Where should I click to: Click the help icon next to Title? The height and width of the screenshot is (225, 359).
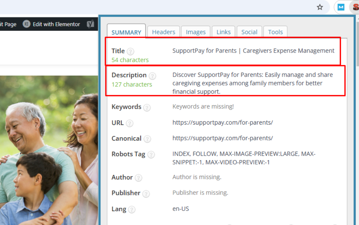point(131,52)
